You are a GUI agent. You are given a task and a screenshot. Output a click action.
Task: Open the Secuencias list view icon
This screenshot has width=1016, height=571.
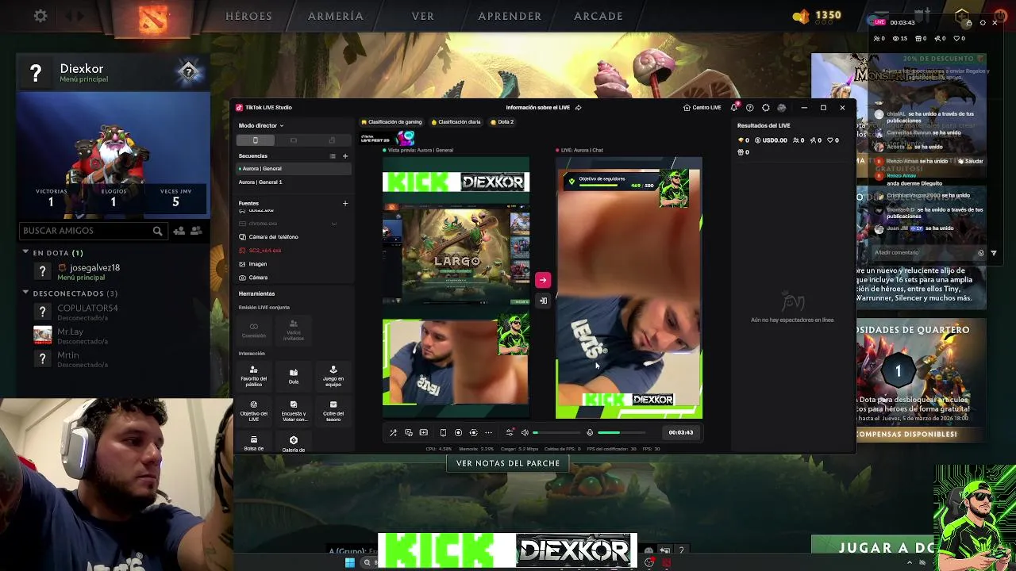pos(333,156)
